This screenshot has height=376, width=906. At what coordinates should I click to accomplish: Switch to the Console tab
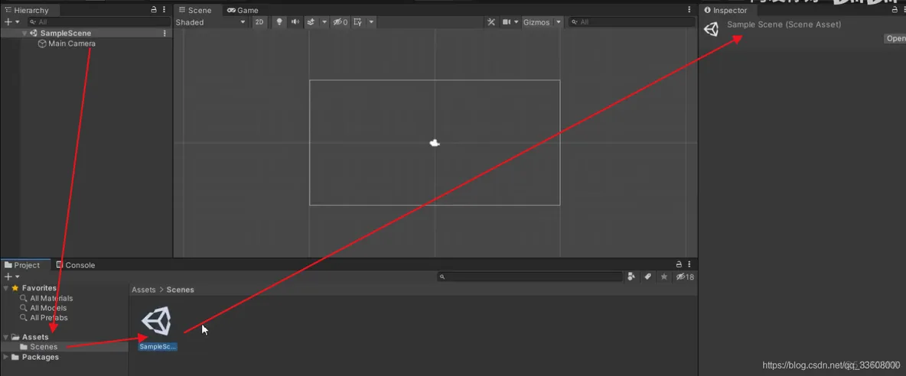(x=75, y=265)
